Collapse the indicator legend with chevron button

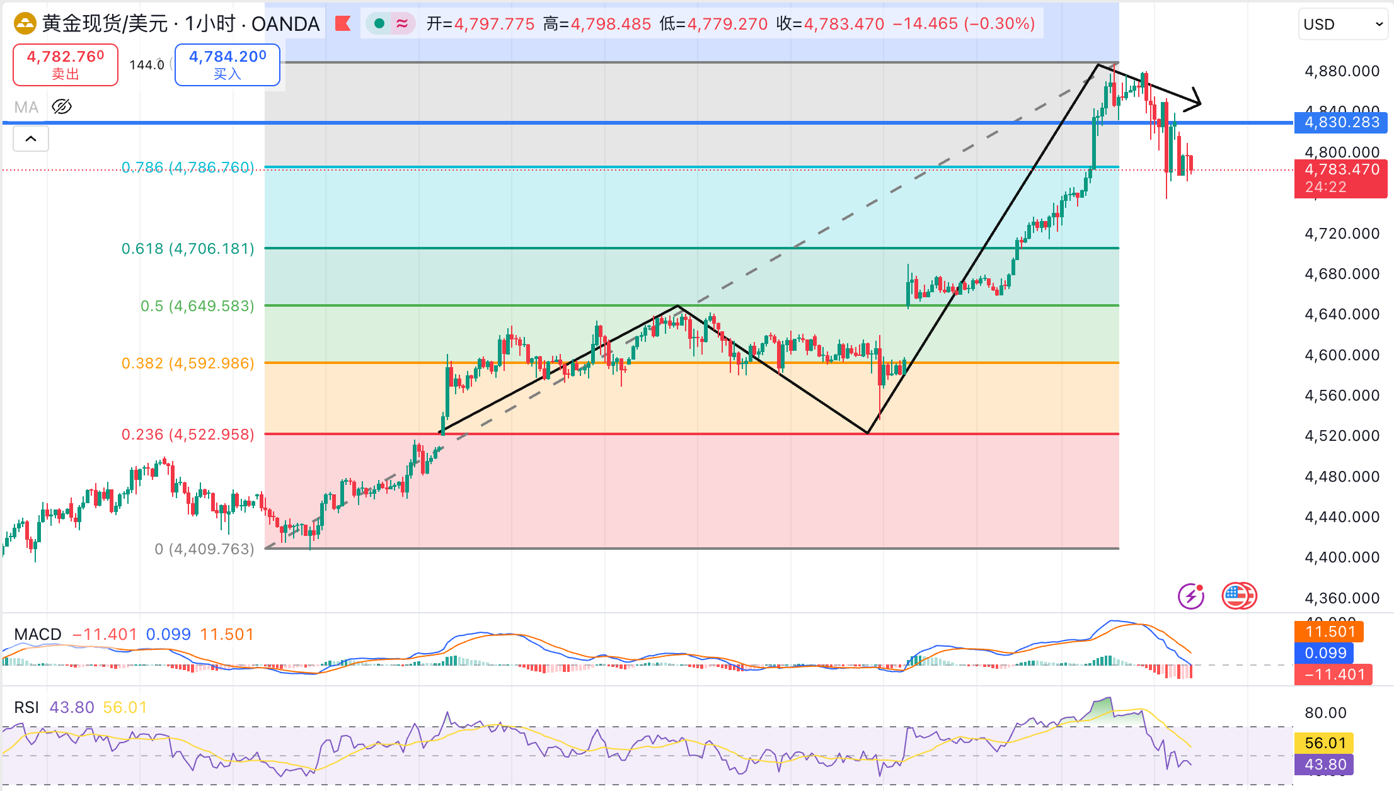click(x=31, y=139)
